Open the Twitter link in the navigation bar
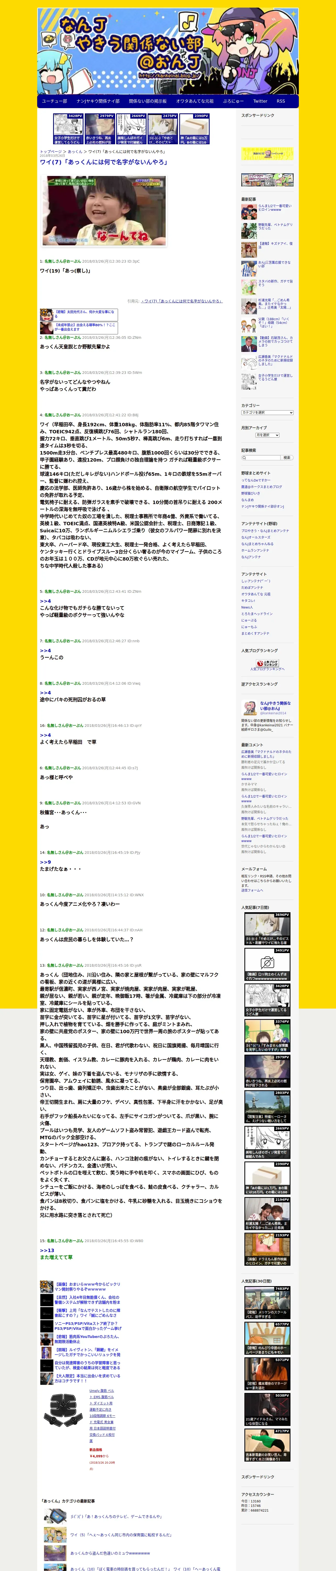The image size is (336, 1571). click(x=260, y=101)
